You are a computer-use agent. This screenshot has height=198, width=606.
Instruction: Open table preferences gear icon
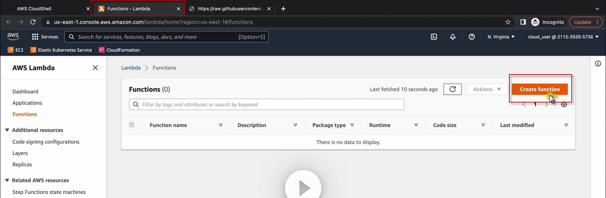coord(564,105)
